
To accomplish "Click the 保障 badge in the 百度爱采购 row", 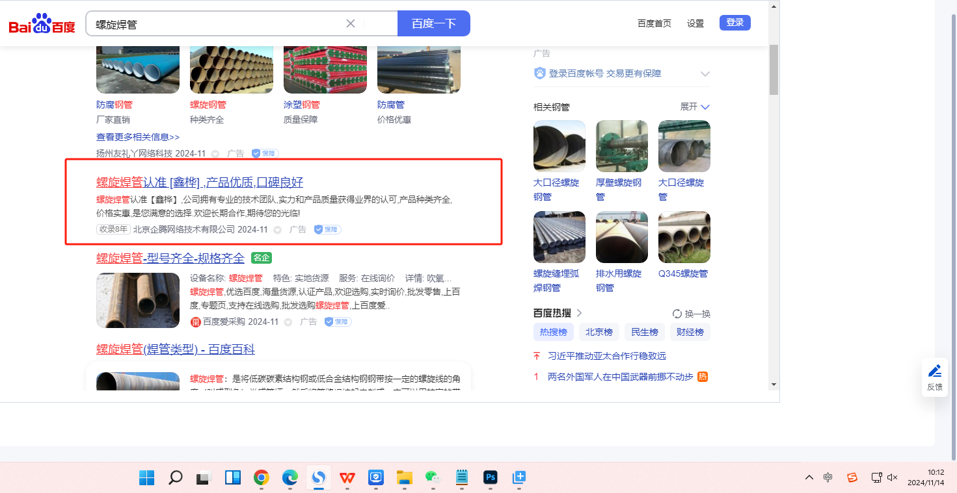I will 338,322.
